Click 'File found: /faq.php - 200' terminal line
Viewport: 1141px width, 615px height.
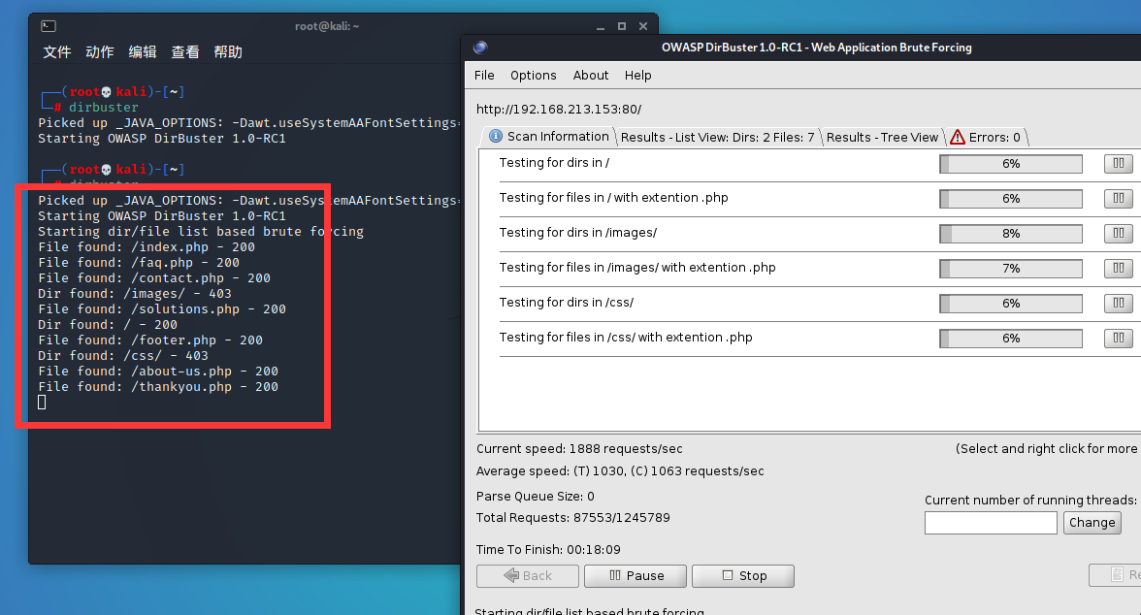pyautogui.click(x=138, y=262)
